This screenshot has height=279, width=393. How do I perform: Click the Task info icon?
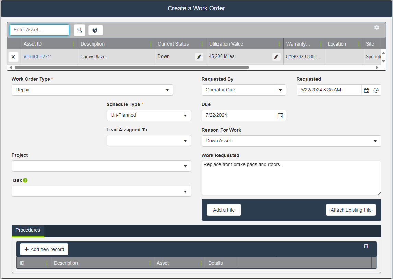pos(25,180)
